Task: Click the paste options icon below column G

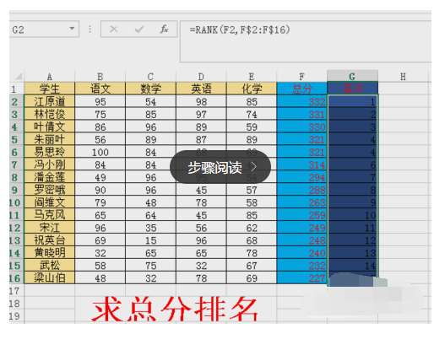Action: pos(380,282)
